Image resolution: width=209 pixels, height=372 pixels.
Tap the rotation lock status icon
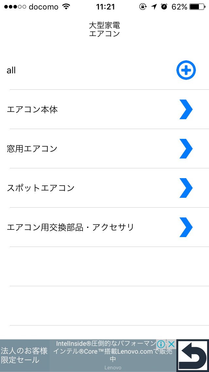(143, 7)
